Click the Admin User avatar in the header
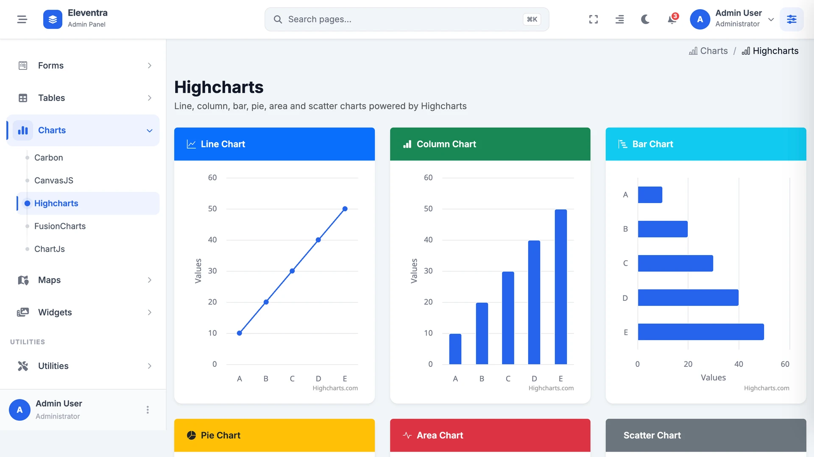814x457 pixels. (700, 19)
